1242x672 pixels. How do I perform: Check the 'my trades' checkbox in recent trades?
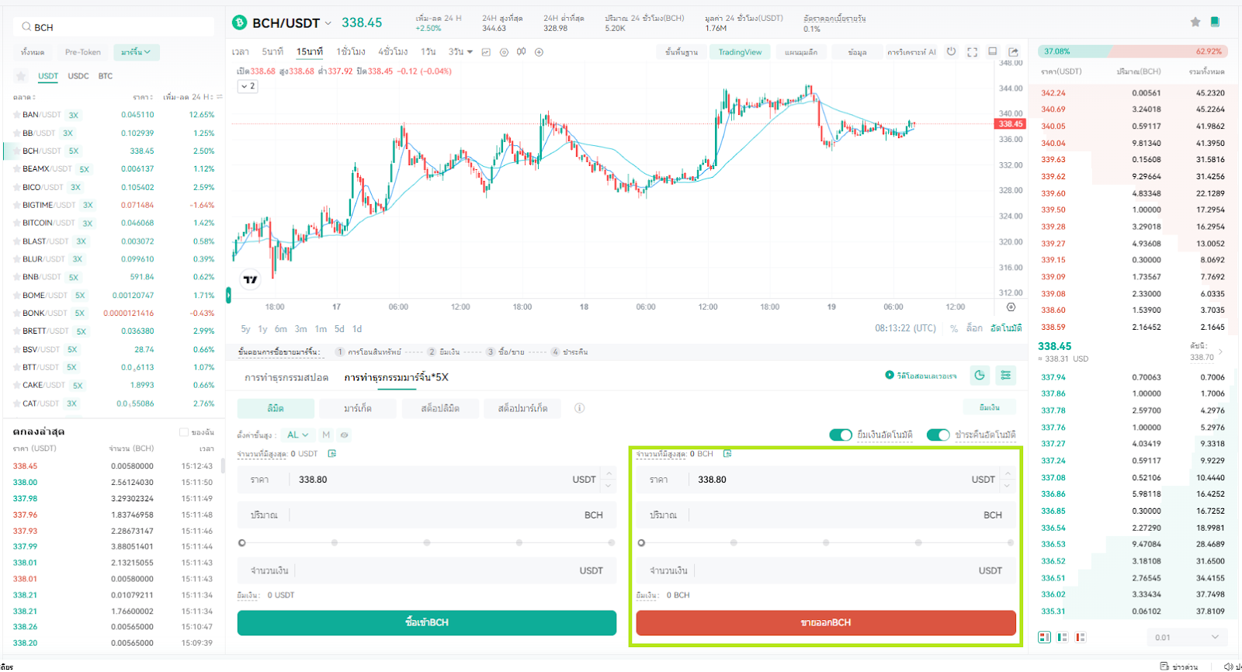point(184,432)
